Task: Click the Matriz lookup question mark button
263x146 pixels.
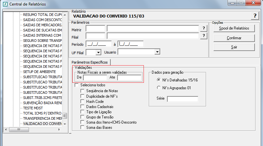Action: coord(204,29)
